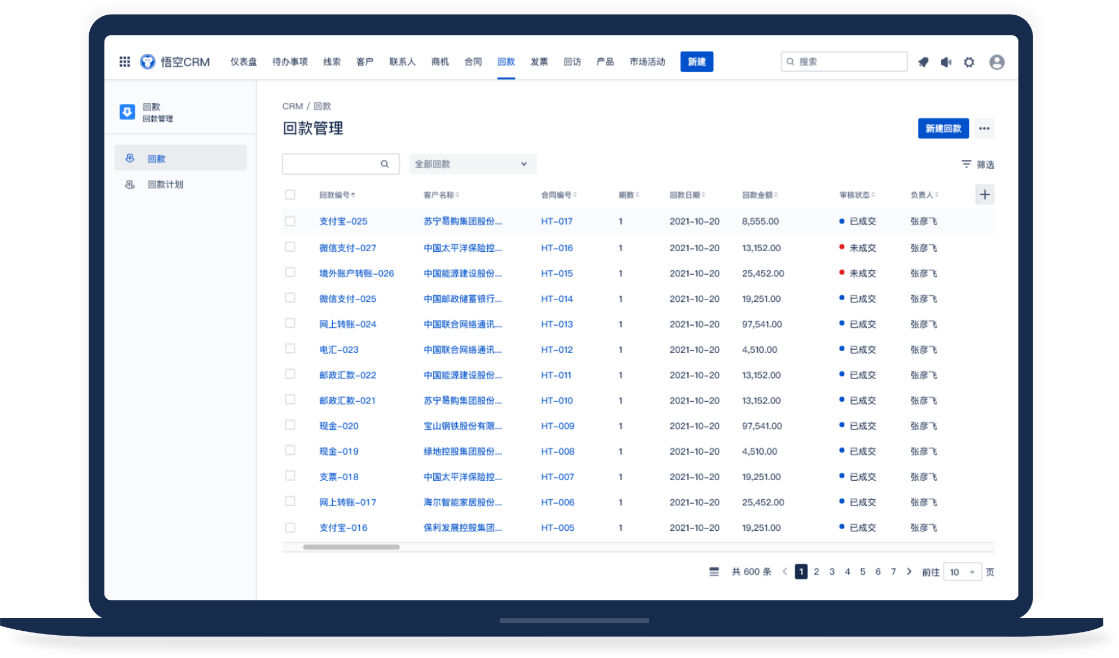Click the plus icon to add columns

985,195
